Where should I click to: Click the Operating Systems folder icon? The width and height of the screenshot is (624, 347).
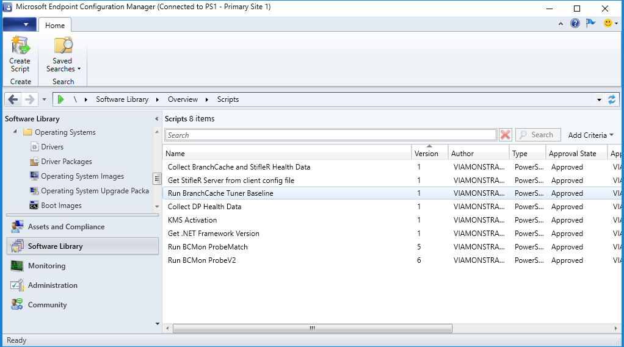(x=27, y=132)
